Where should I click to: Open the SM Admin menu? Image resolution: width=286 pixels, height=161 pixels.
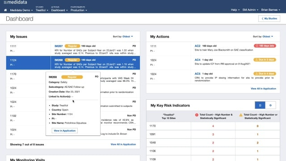tap(250, 10)
